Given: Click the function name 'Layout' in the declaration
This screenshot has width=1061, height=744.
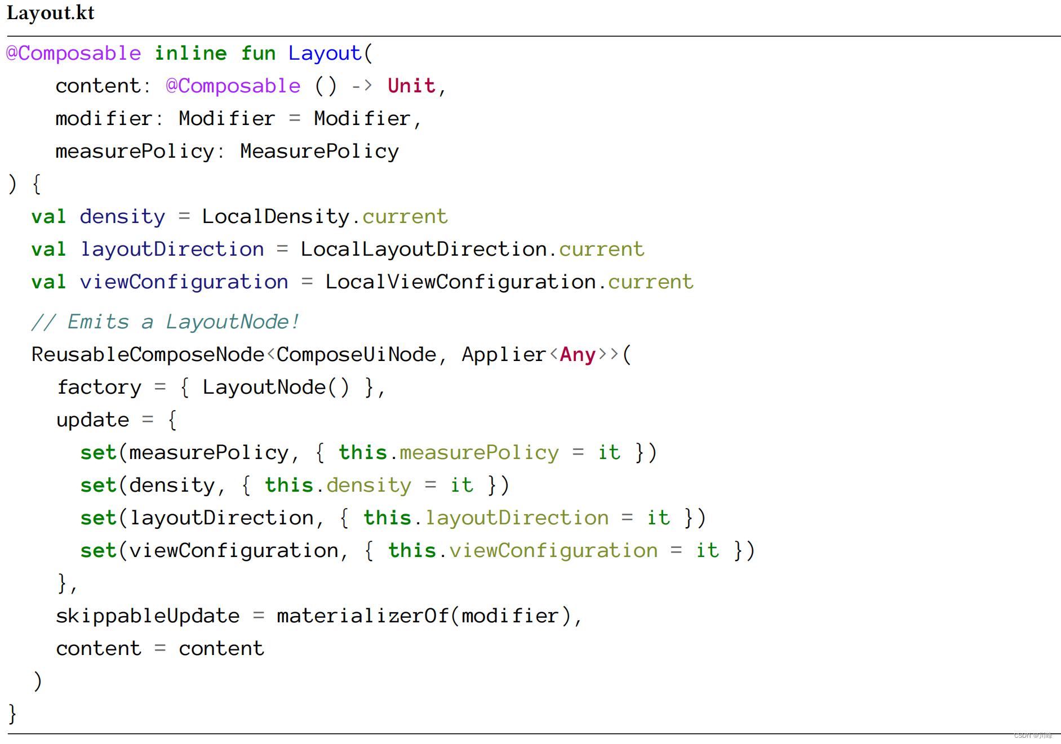Looking at the screenshot, I should click(325, 54).
